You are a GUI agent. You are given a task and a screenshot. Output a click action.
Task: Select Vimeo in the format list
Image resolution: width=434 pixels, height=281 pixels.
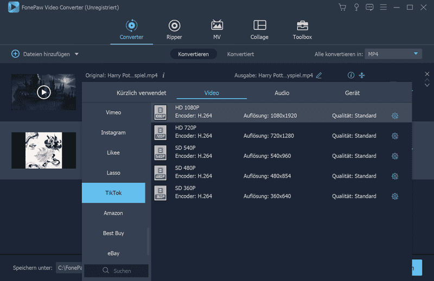(113, 112)
